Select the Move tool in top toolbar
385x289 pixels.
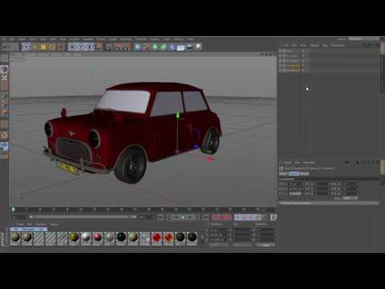pyautogui.click(x=35, y=47)
